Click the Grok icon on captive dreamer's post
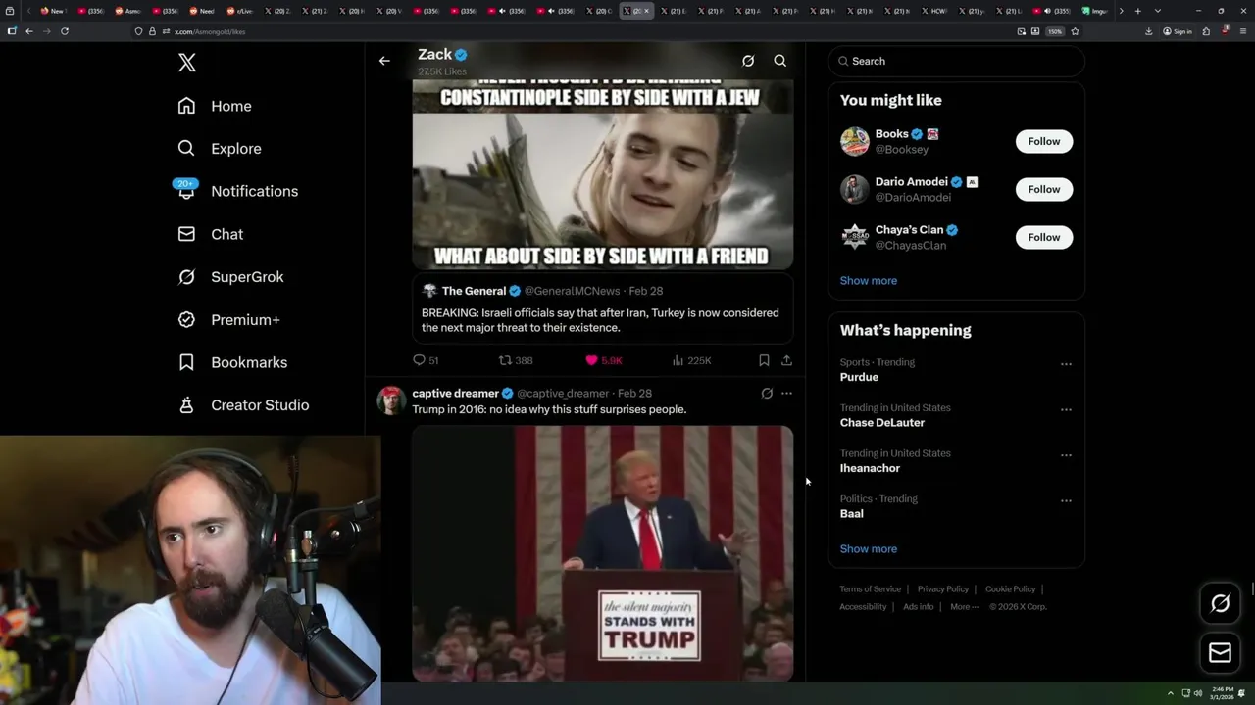Viewport: 1255px width, 705px height. (767, 394)
